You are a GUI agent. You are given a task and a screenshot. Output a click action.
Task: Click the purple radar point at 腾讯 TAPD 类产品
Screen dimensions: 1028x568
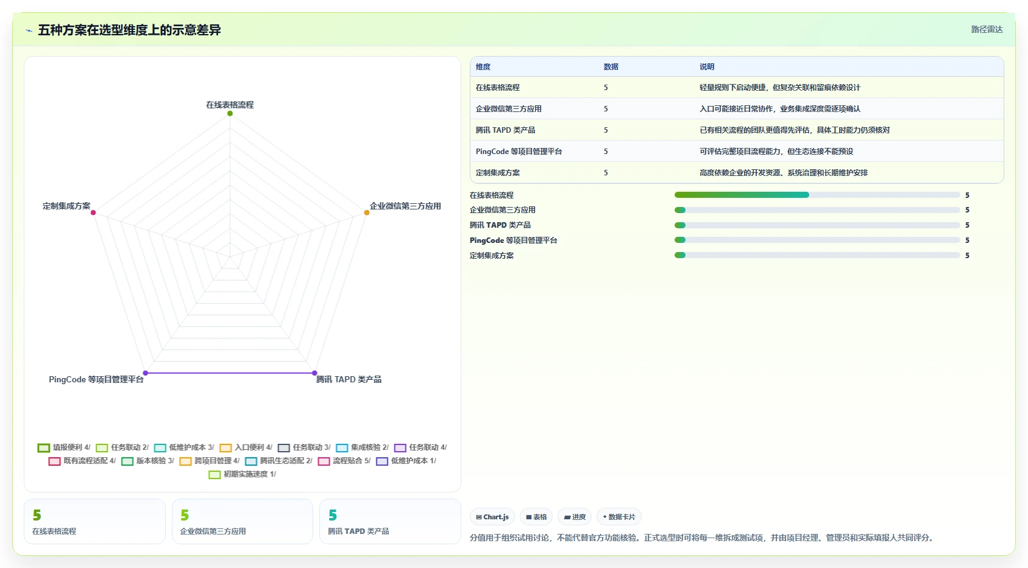314,373
